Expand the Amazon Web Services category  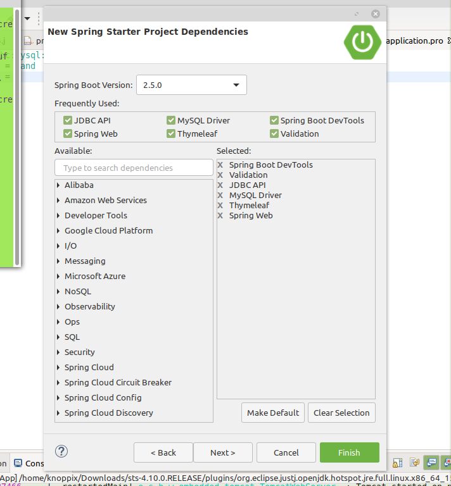(x=58, y=201)
